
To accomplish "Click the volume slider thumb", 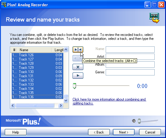I will click(x=139, y=121).
